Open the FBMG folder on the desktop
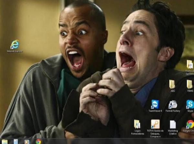Screen dimensions: 194x144 point(190,86)
